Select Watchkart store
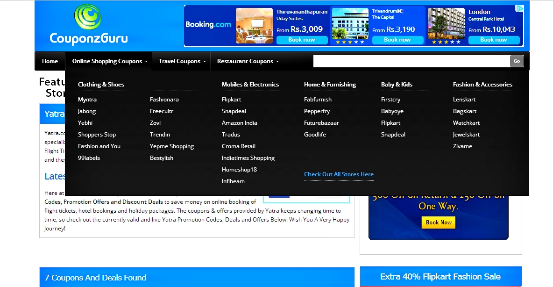Viewport: 553px width, 287px height. 466,123
